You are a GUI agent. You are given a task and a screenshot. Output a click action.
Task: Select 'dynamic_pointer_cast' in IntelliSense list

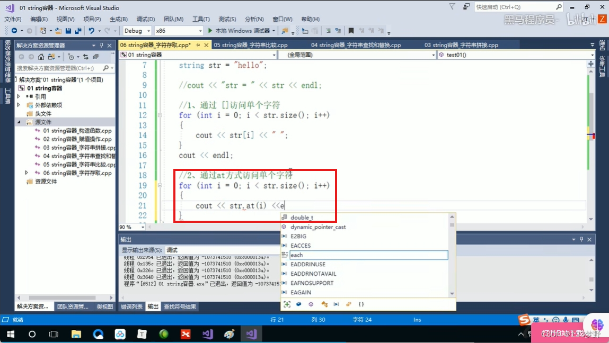(318, 227)
